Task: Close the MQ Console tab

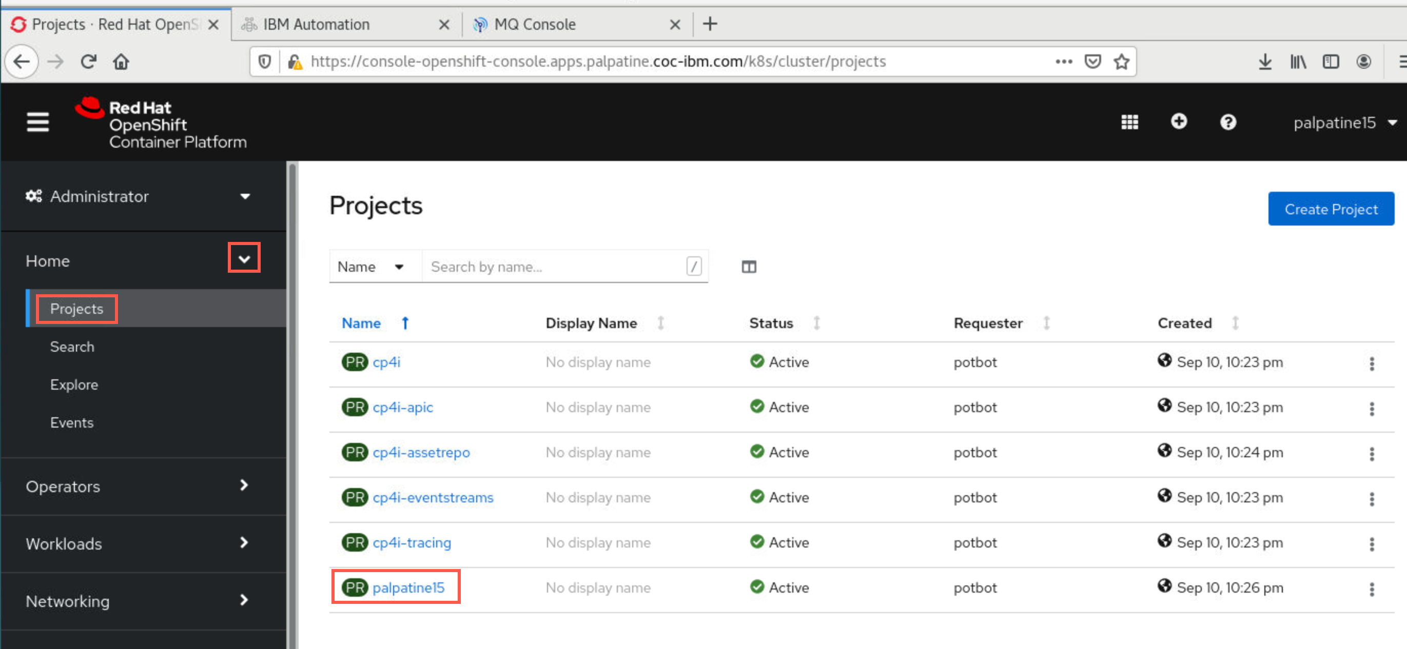Action: click(x=675, y=25)
